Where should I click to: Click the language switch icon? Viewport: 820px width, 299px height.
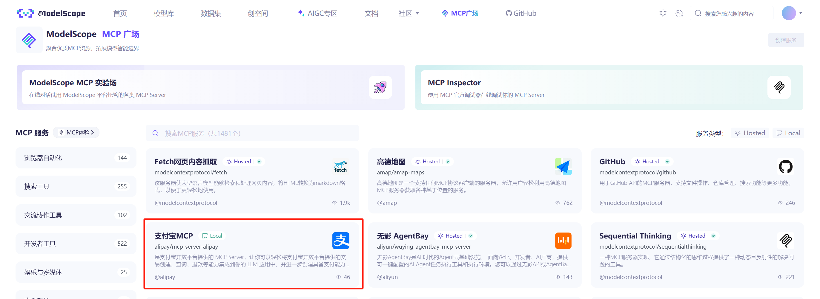[x=679, y=13]
